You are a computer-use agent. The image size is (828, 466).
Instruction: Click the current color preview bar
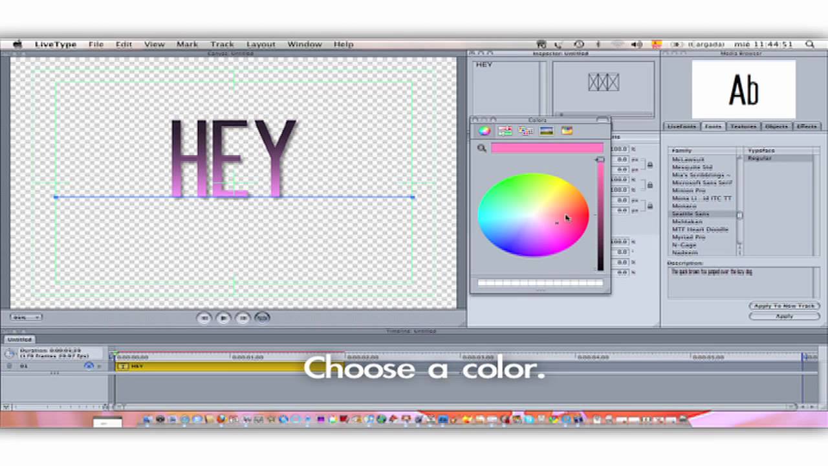tap(547, 148)
